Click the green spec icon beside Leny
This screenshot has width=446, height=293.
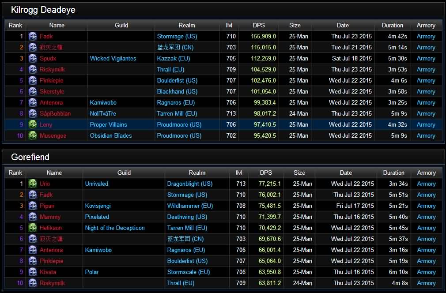33,124
